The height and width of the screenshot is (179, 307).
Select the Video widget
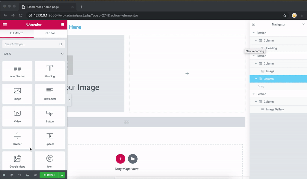17,116
